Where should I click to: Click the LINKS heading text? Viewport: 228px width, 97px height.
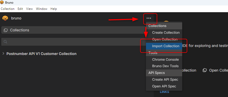[164, 92]
